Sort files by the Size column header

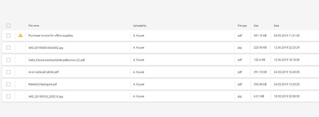256,26
